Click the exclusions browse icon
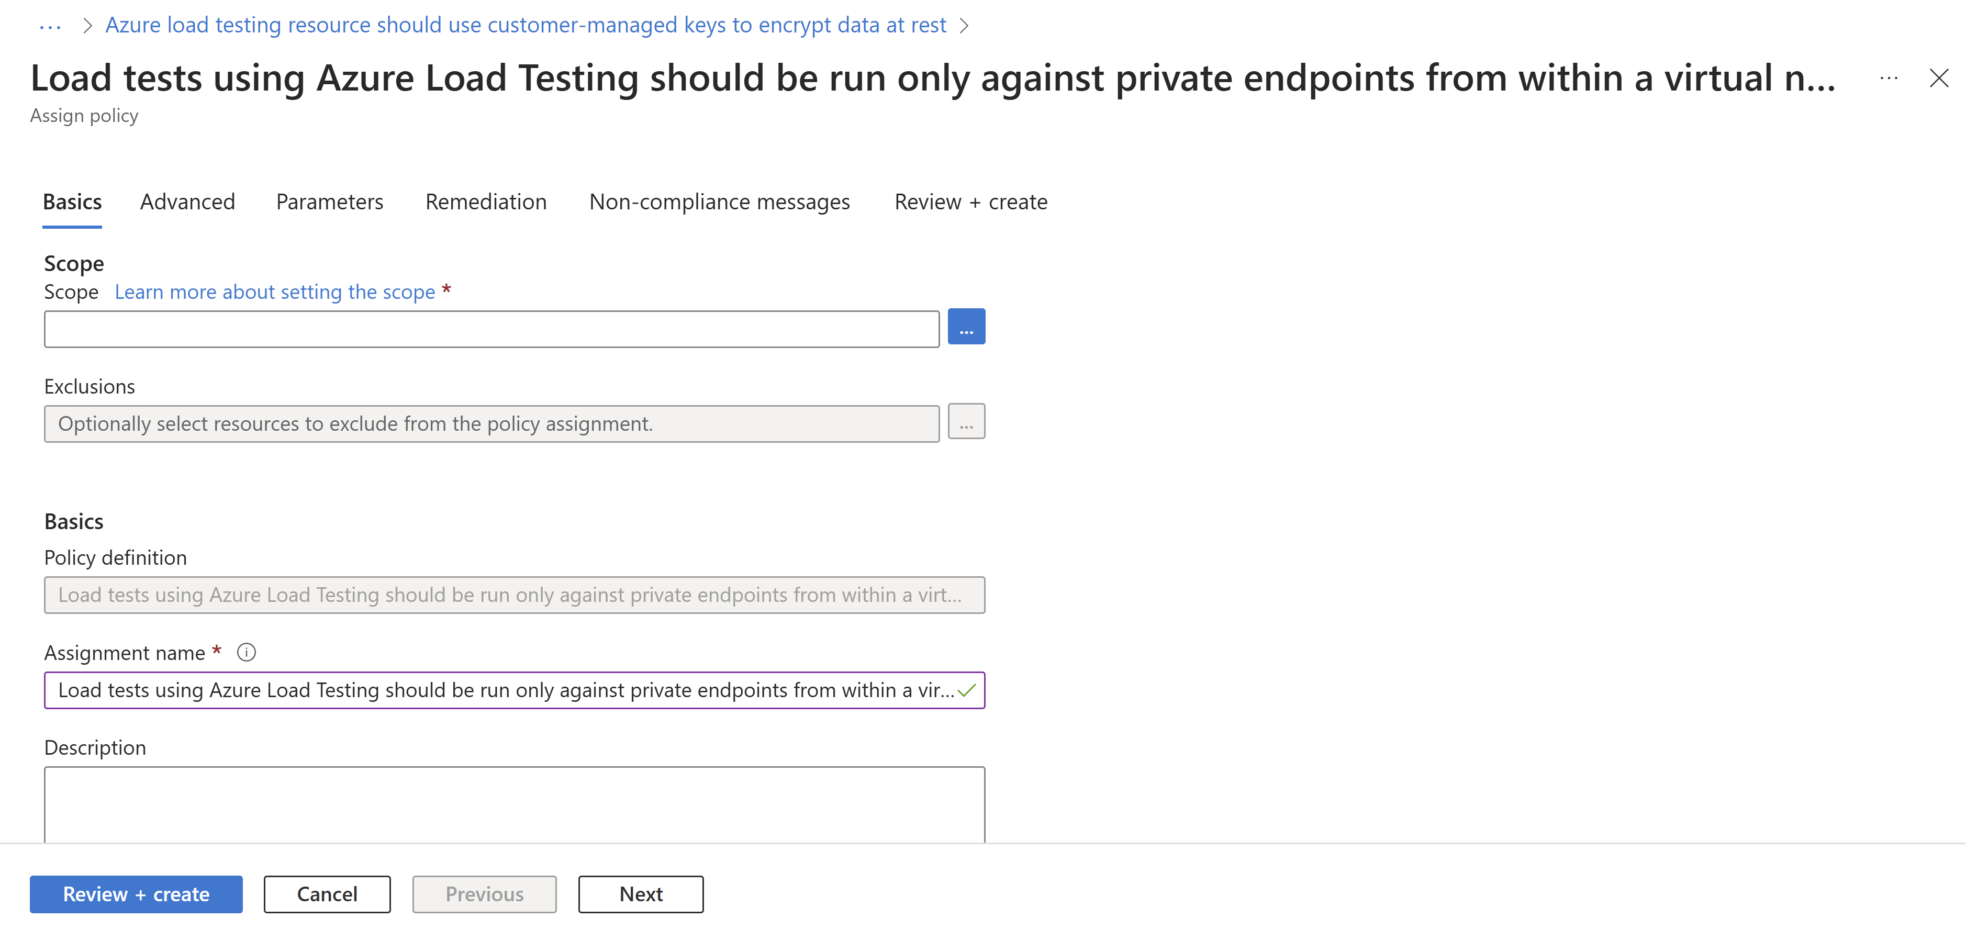Image resolution: width=1966 pixels, height=929 pixels. click(x=967, y=422)
